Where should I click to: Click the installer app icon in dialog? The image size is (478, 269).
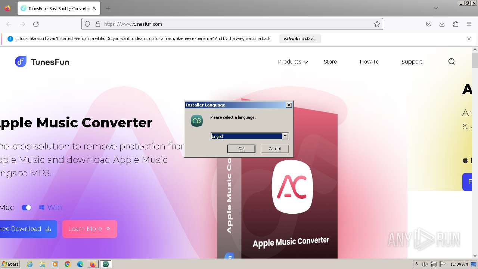pos(197,120)
